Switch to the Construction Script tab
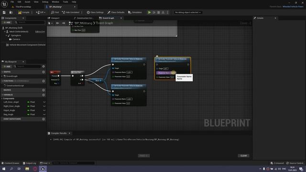306x172 pixels. coord(85,18)
